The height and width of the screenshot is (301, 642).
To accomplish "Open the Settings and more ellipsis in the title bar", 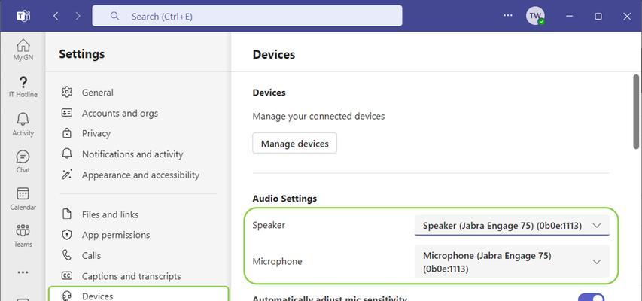I will 508,16.
